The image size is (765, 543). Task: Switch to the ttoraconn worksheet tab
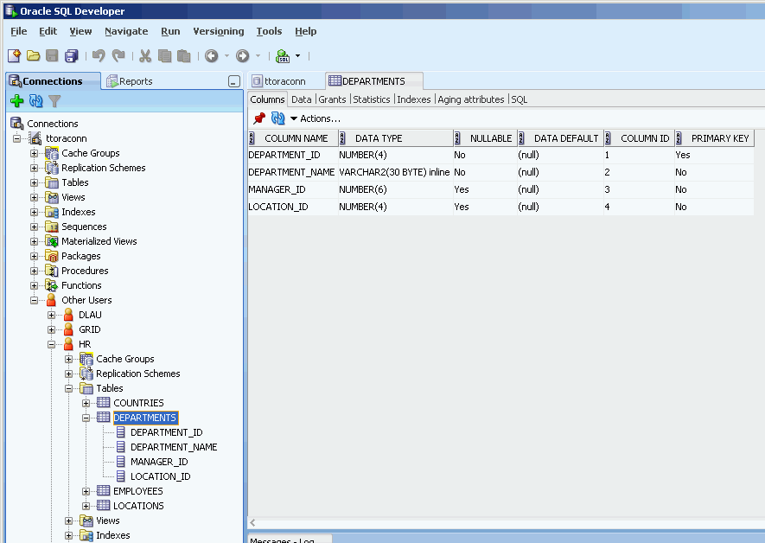pyautogui.click(x=279, y=81)
